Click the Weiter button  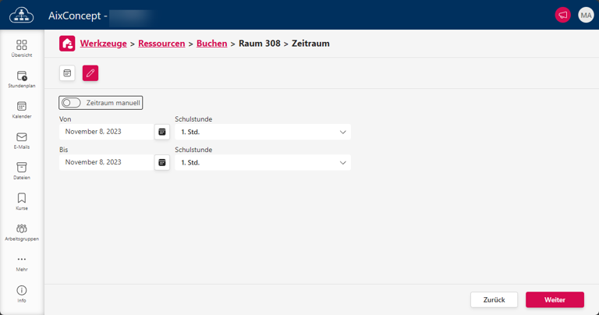pos(555,299)
